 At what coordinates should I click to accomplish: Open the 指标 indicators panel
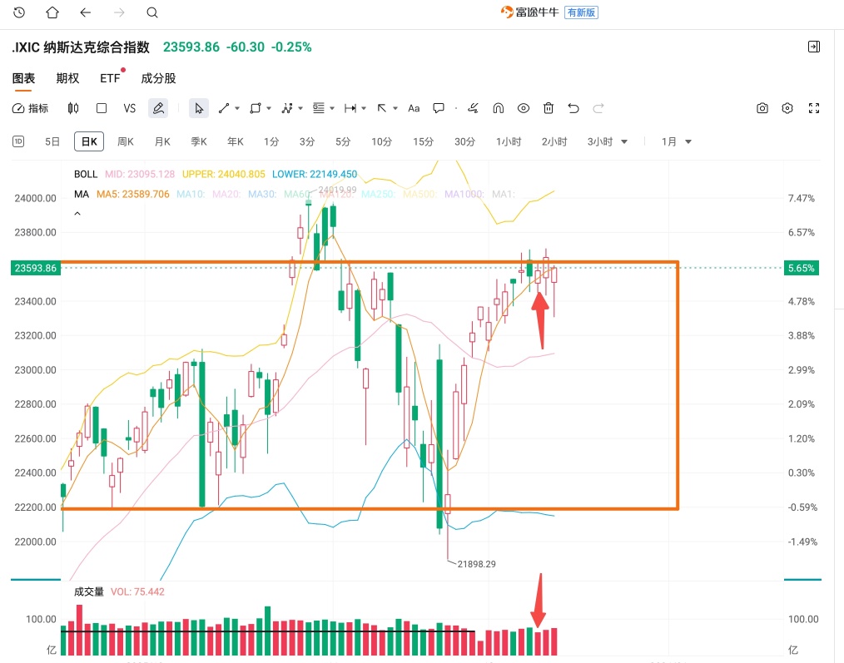pyautogui.click(x=30, y=108)
